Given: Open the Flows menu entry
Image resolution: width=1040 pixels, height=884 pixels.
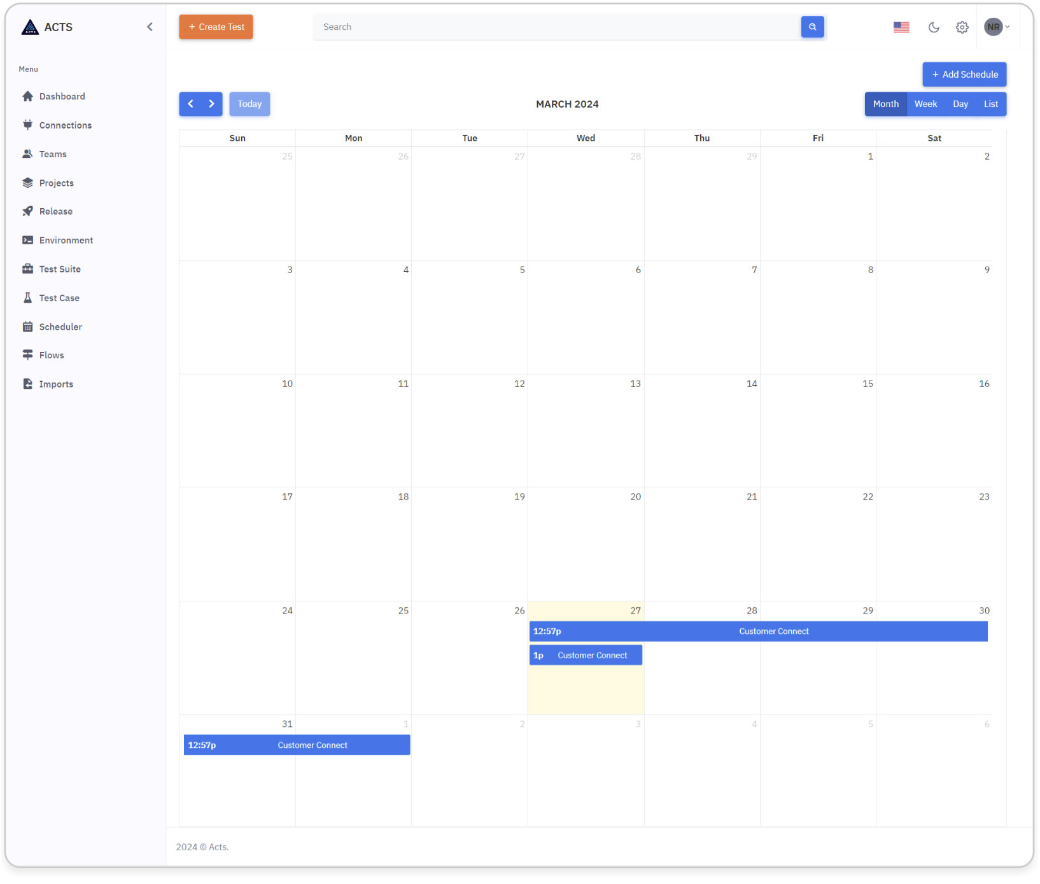Looking at the screenshot, I should pos(52,355).
